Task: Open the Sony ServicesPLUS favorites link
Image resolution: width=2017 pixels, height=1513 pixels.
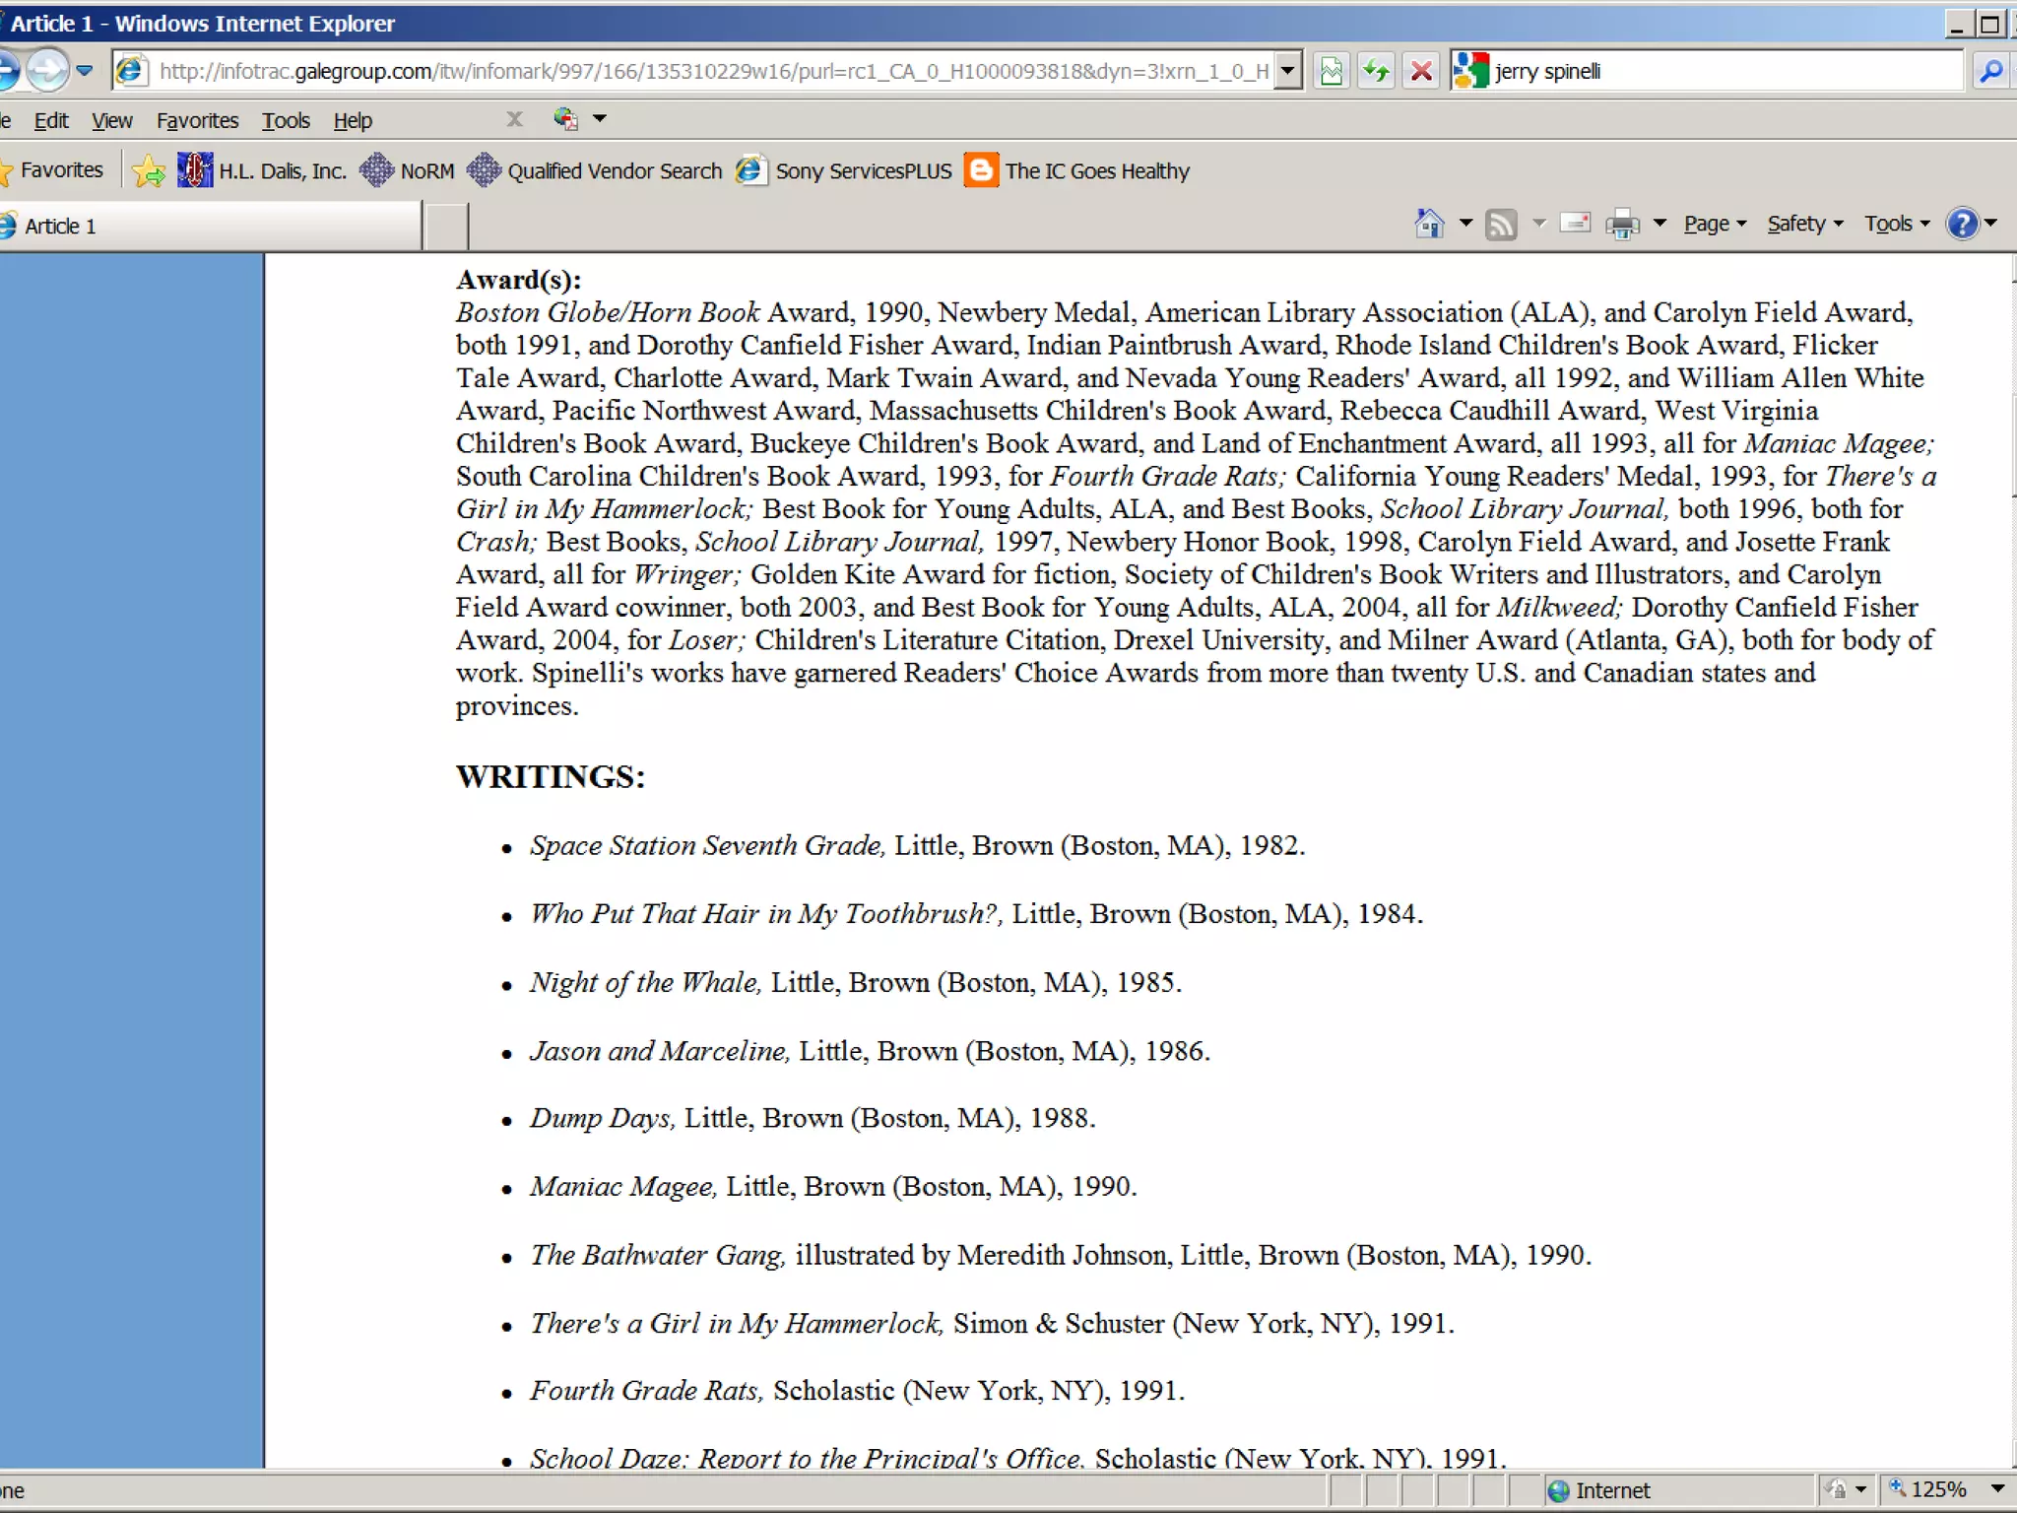Action: click(863, 171)
